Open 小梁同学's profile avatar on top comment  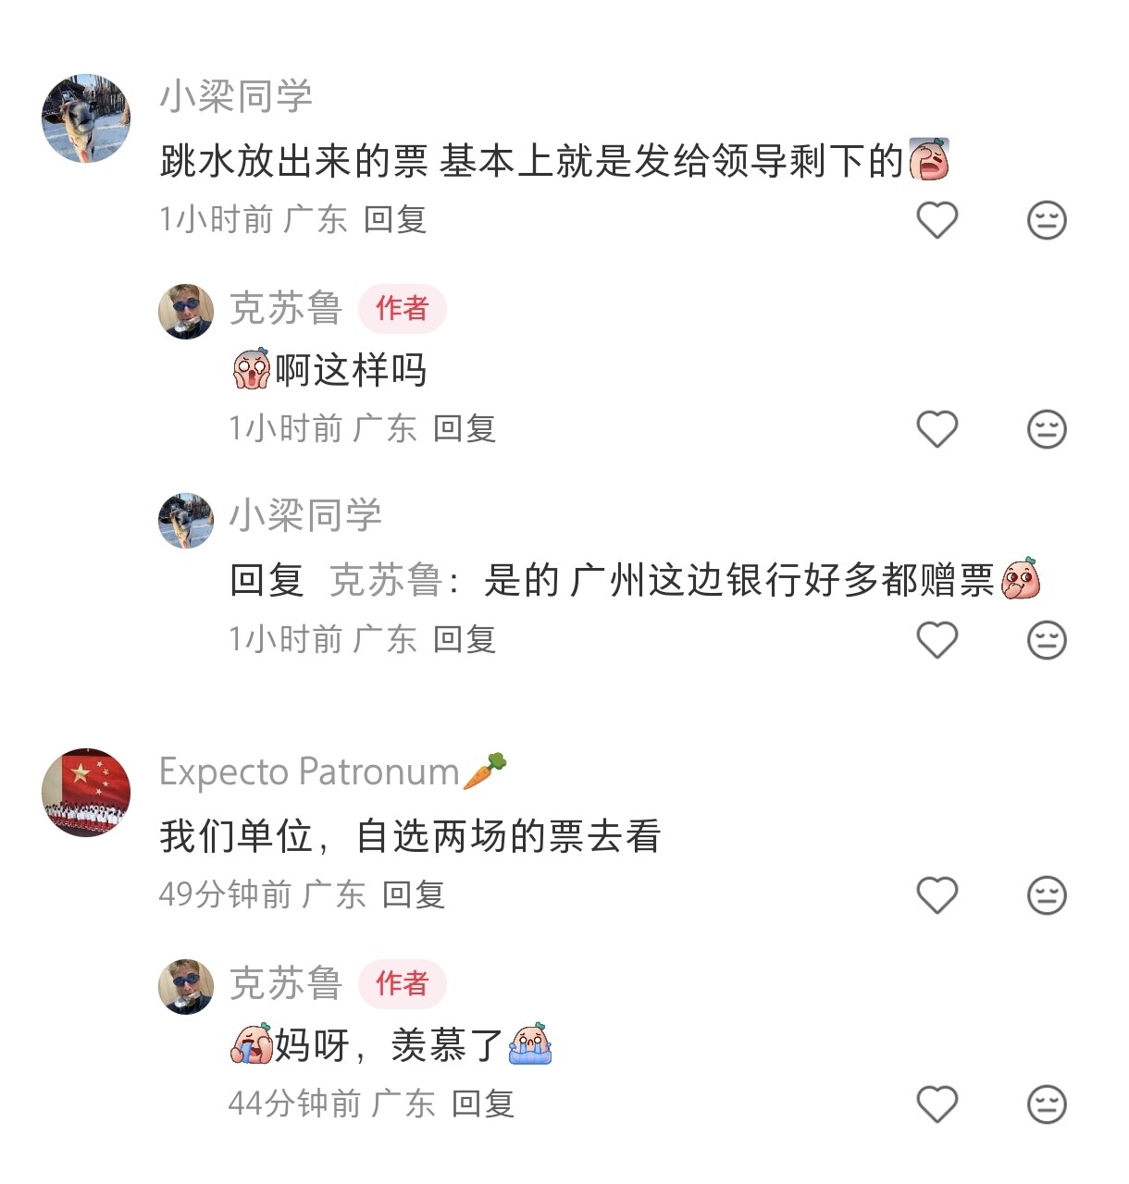[86, 118]
